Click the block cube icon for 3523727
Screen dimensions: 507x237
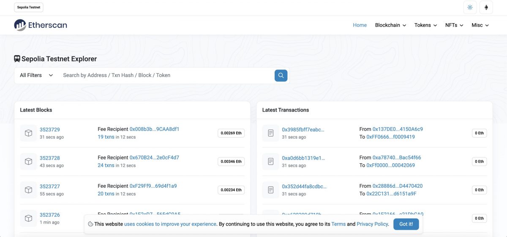(28, 190)
